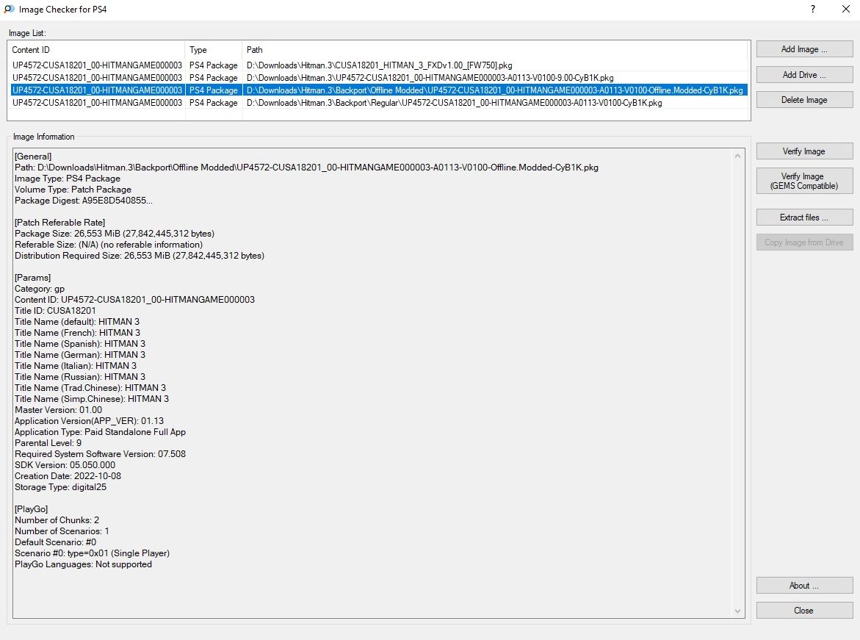Close the window with the X icon
The image size is (860, 640).
click(845, 10)
